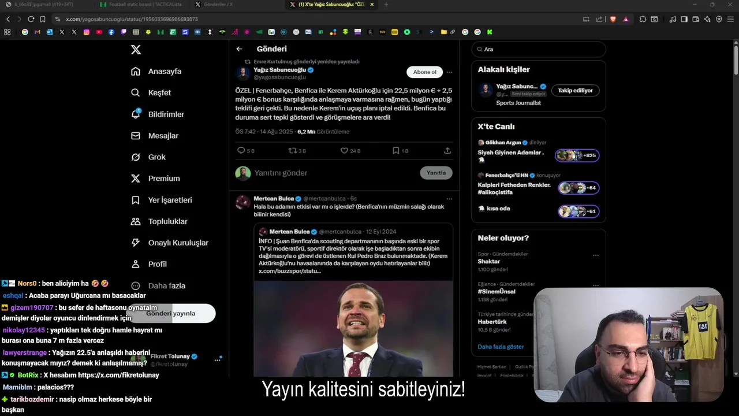Open Yer İşaretleri bookmarks
Screen dimensions: 739x416
coord(162,200)
